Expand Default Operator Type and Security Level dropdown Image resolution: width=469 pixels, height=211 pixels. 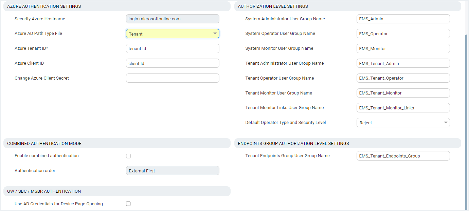[403, 123]
